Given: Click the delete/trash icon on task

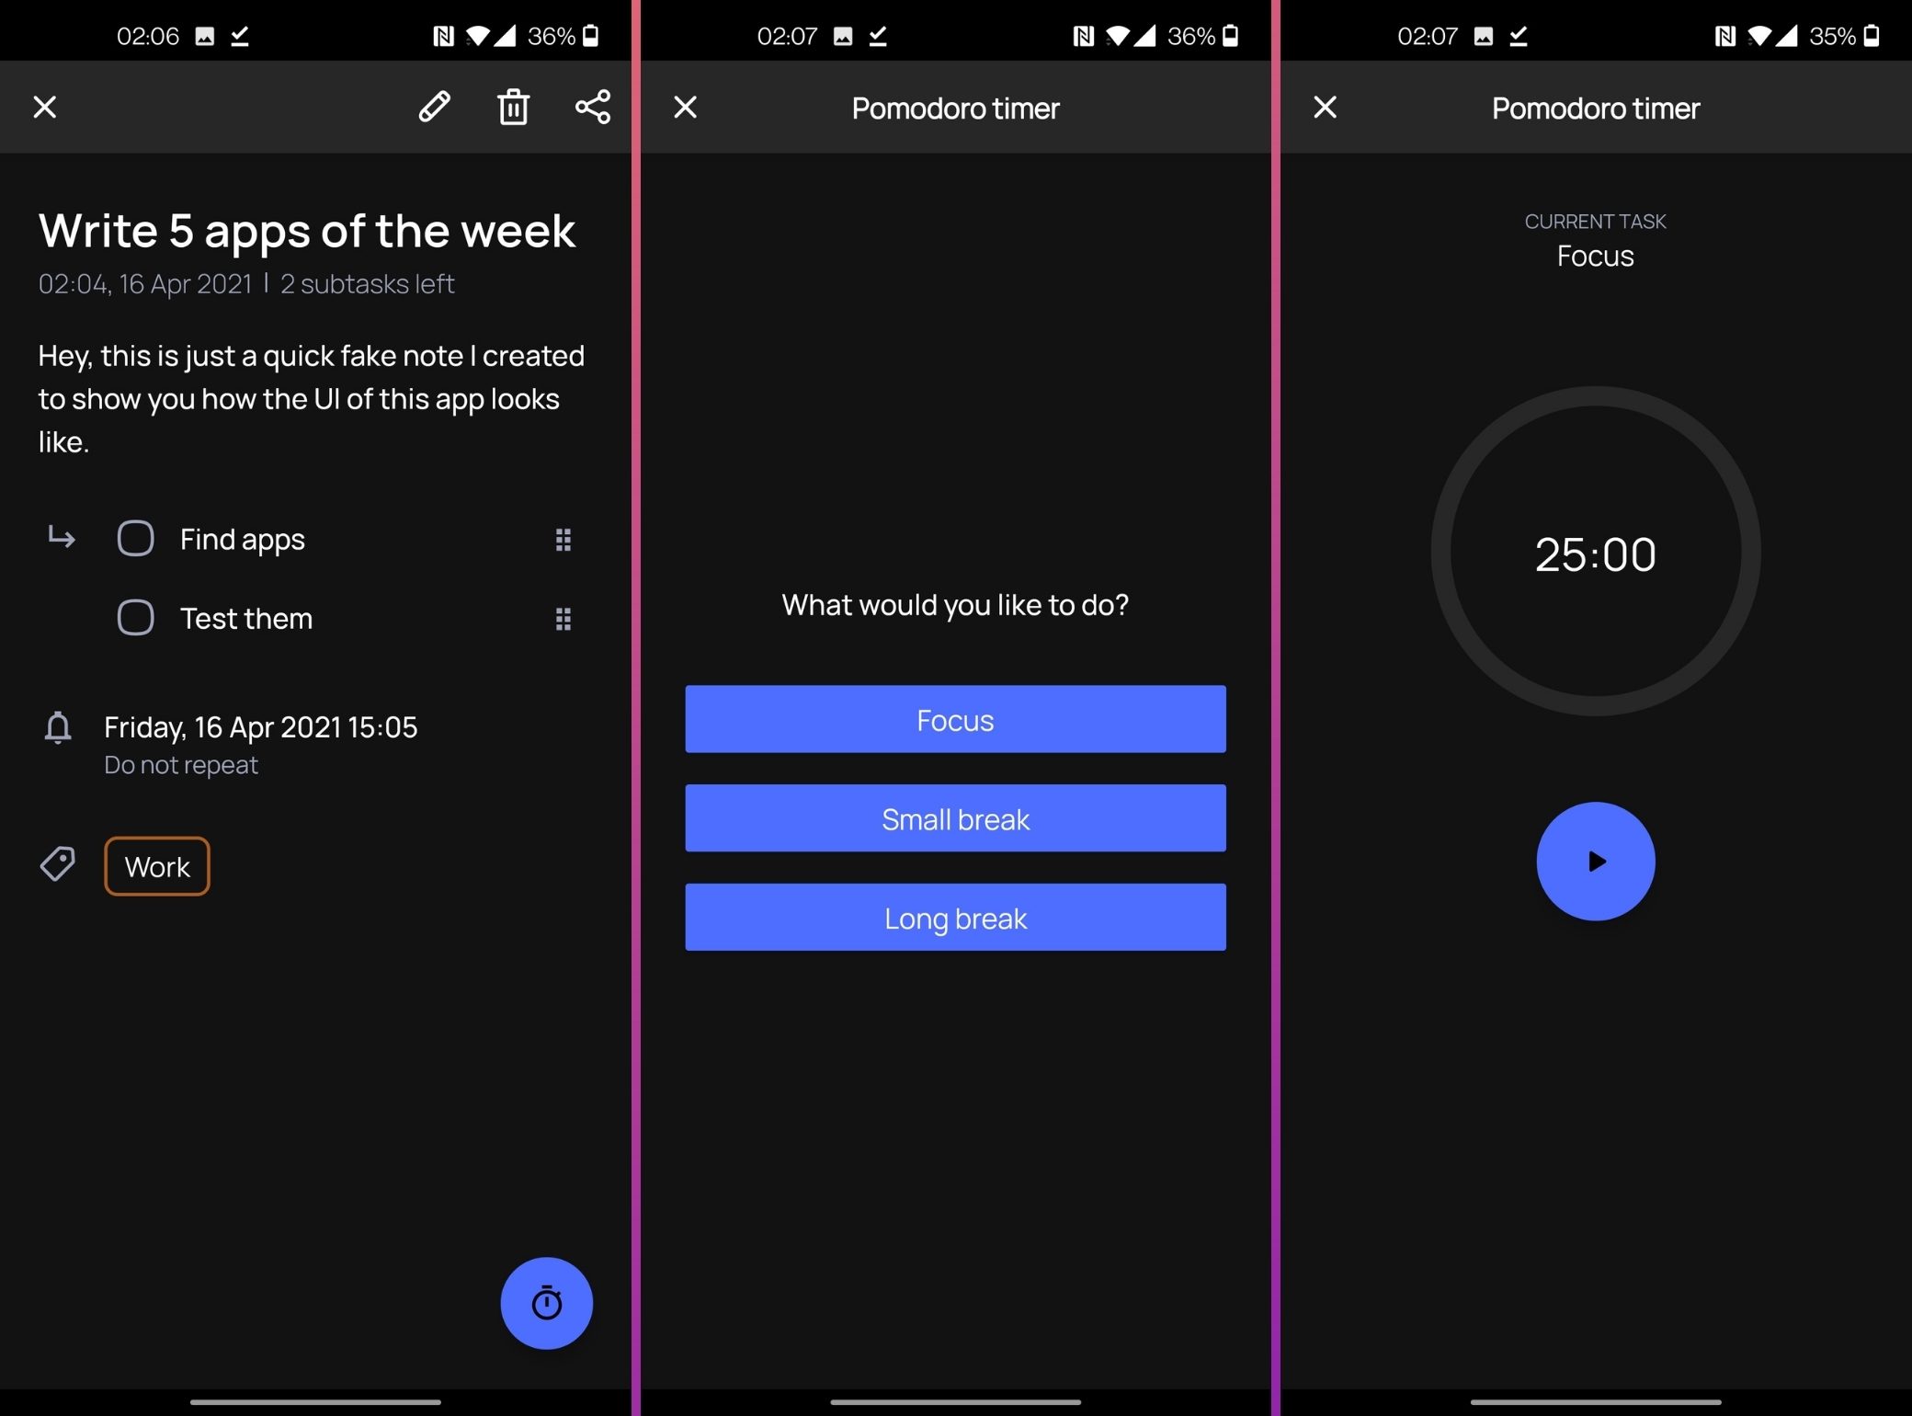Looking at the screenshot, I should [x=515, y=106].
